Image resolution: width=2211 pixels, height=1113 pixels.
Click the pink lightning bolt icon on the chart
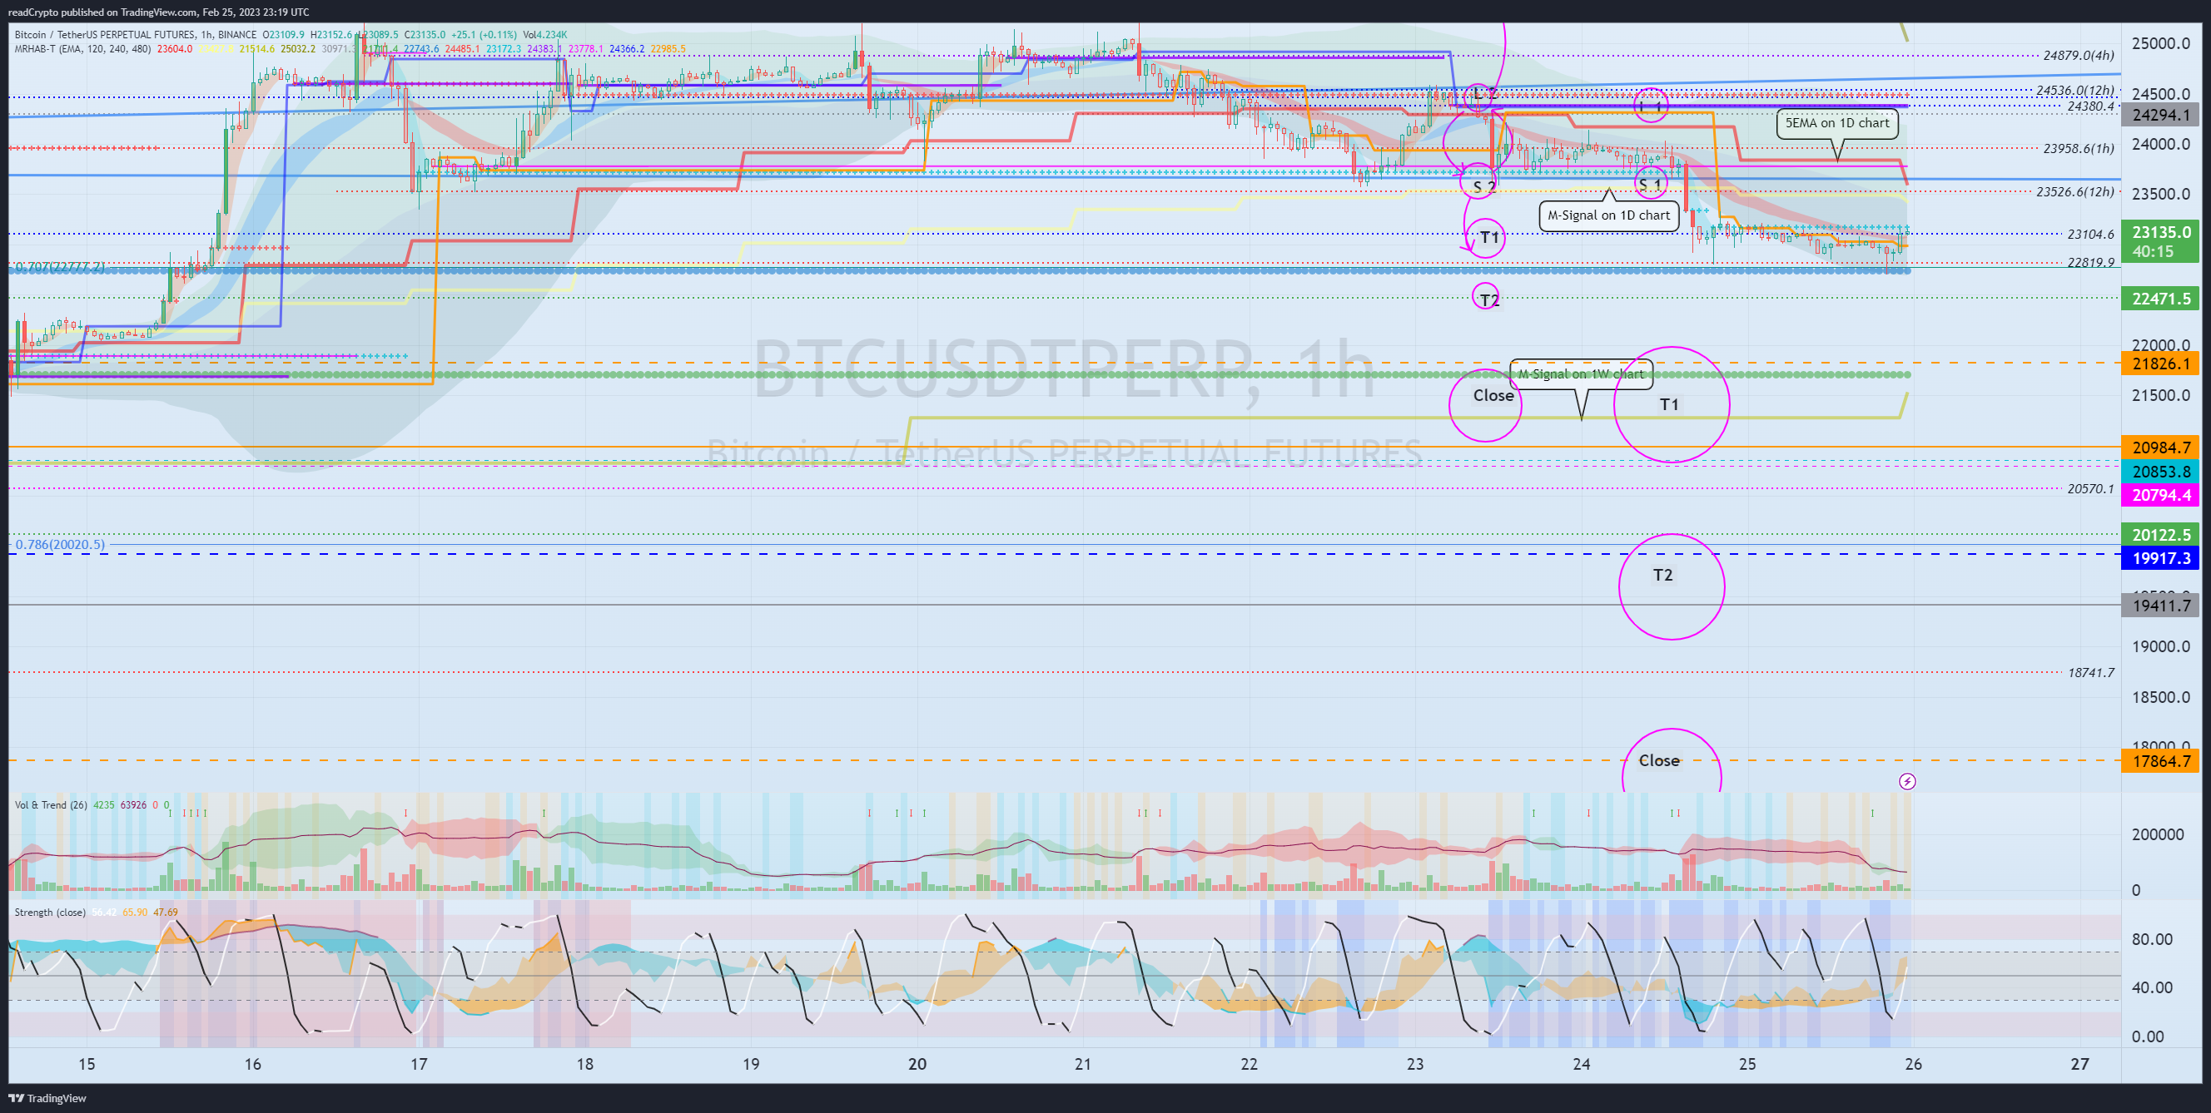point(1907,781)
